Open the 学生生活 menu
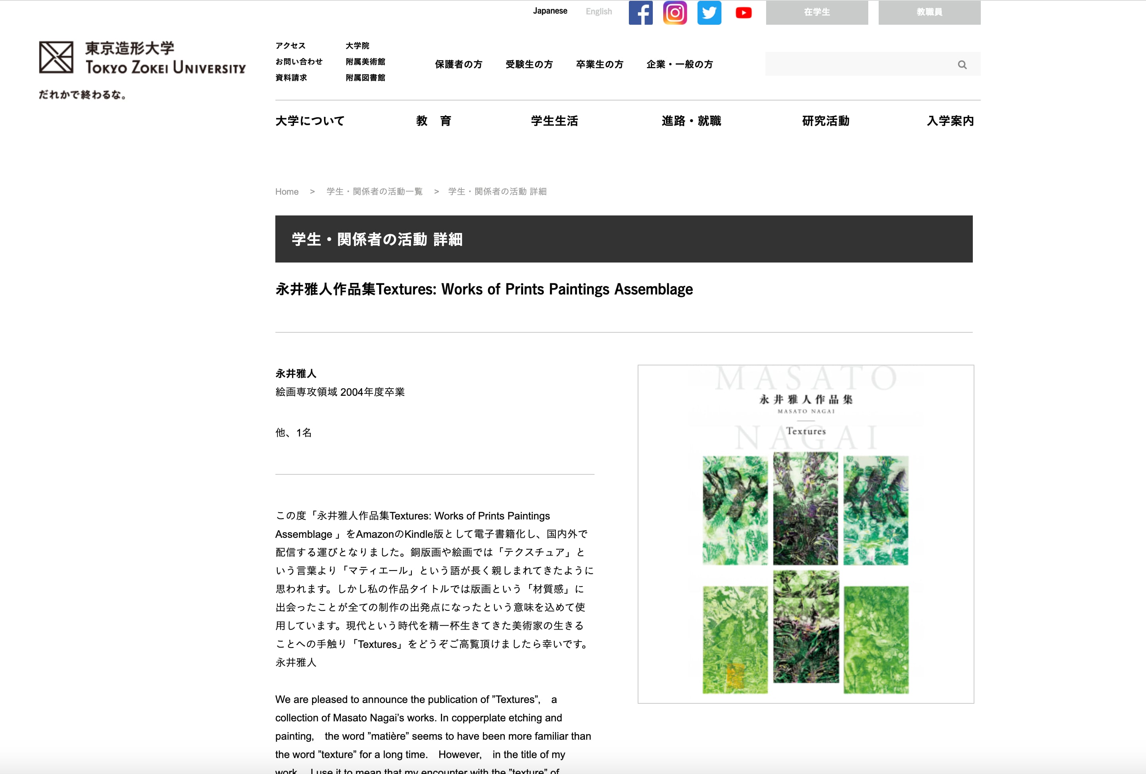 [554, 121]
